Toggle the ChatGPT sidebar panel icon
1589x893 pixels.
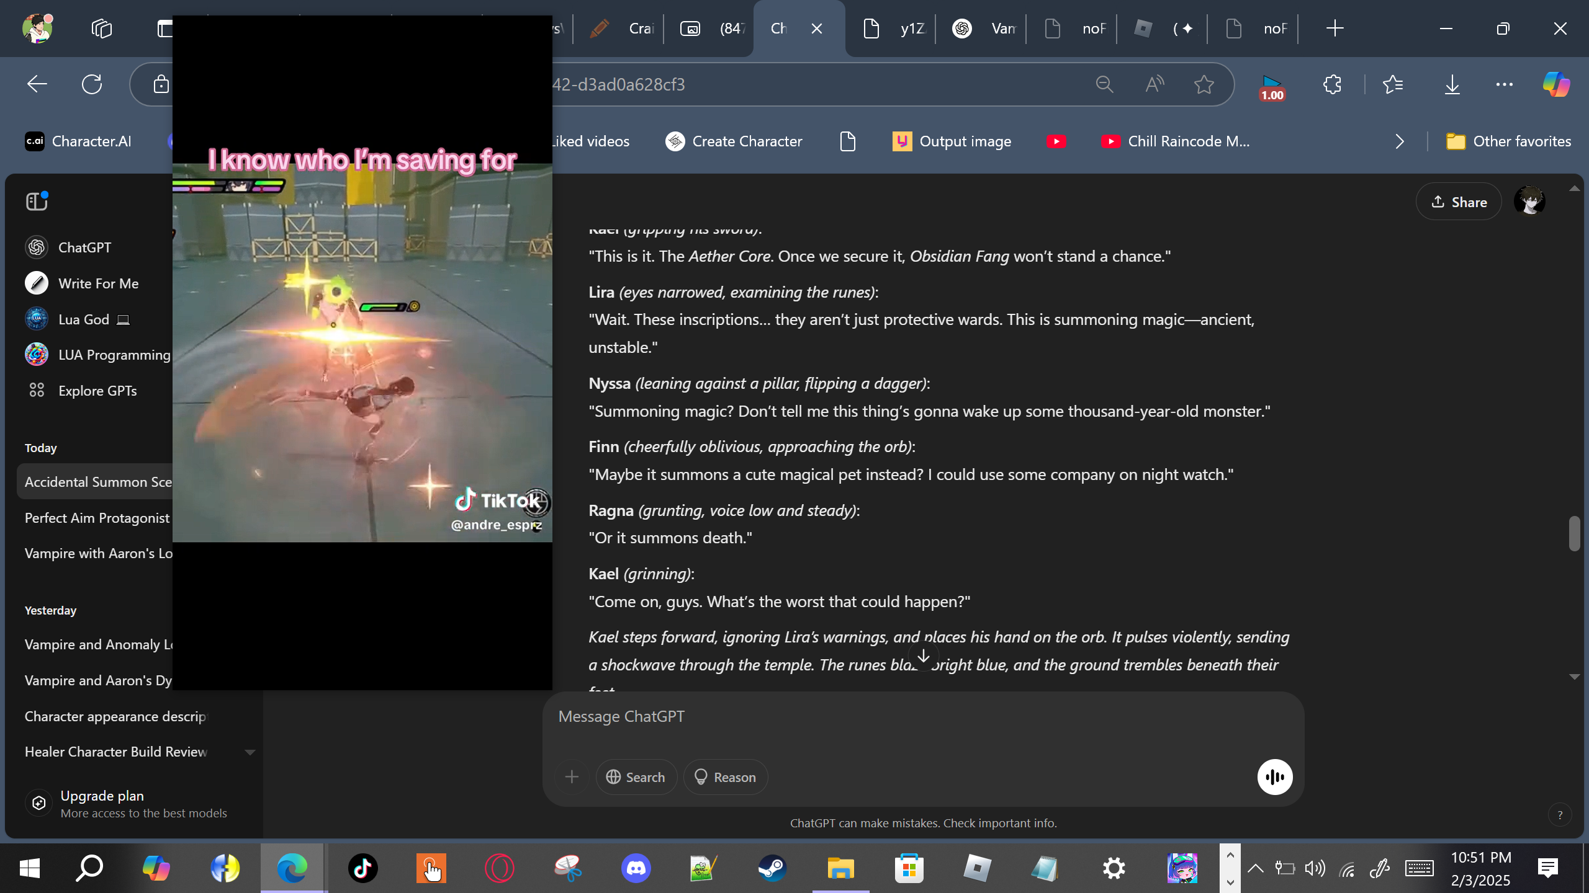pyautogui.click(x=37, y=202)
